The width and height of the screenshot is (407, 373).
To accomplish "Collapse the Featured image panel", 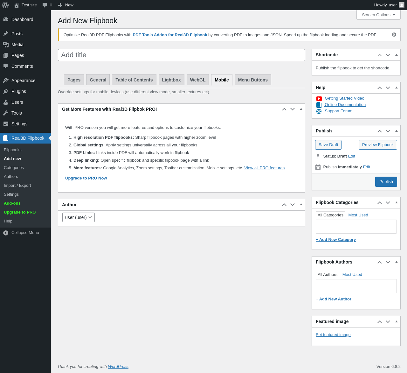I will point(397,321).
